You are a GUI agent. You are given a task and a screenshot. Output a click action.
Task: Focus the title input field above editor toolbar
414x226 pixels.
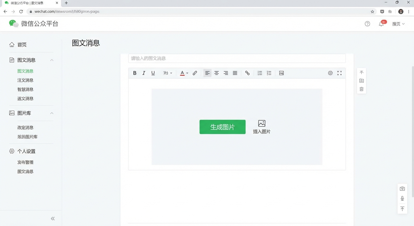pyautogui.click(x=237, y=58)
